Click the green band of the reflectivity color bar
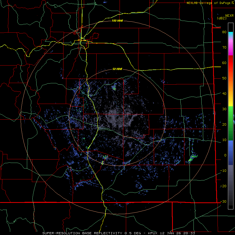This screenshot has height=235, width=235. [x=231, y=123]
